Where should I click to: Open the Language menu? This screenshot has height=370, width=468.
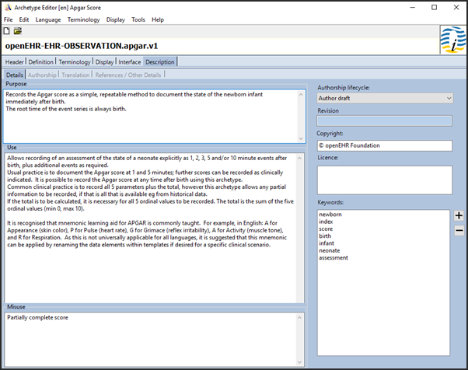(48, 19)
